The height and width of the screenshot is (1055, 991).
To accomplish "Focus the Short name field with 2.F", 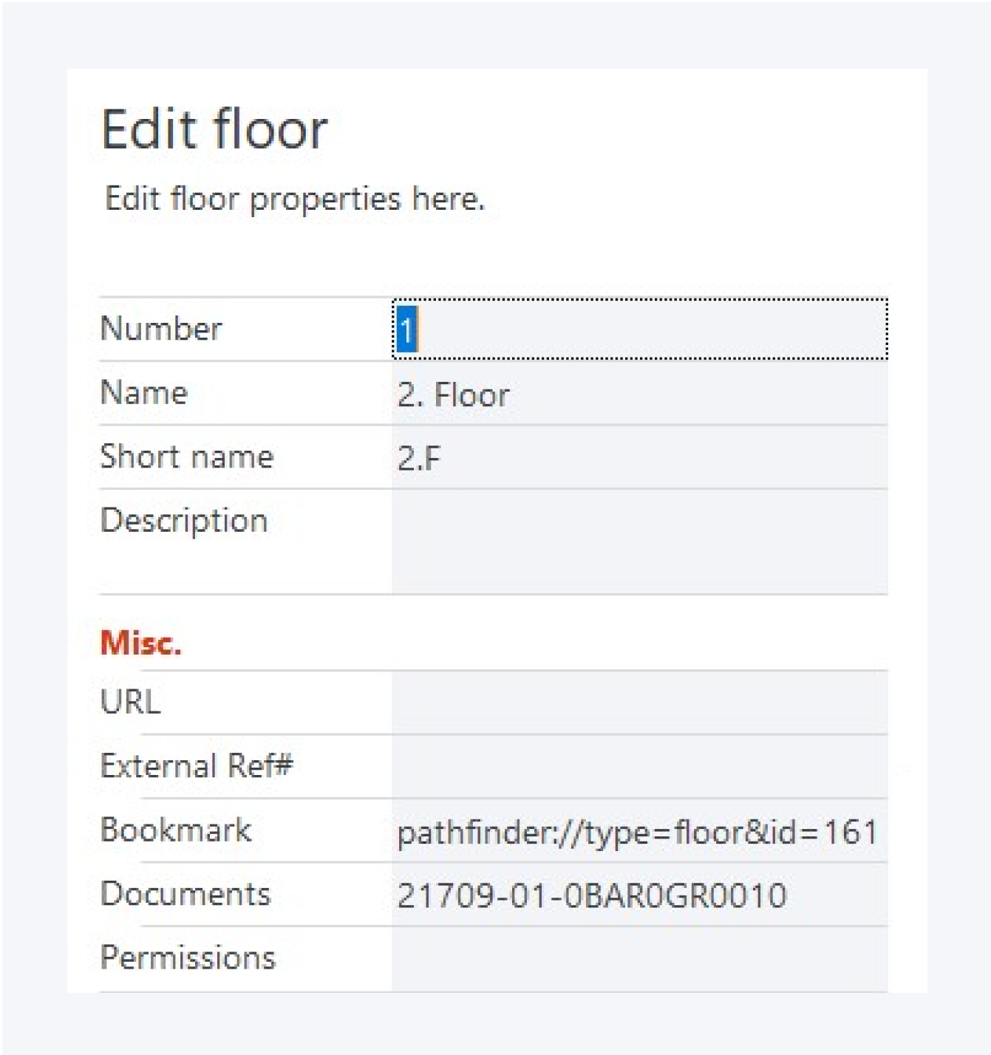I will [x=639, y=457].
